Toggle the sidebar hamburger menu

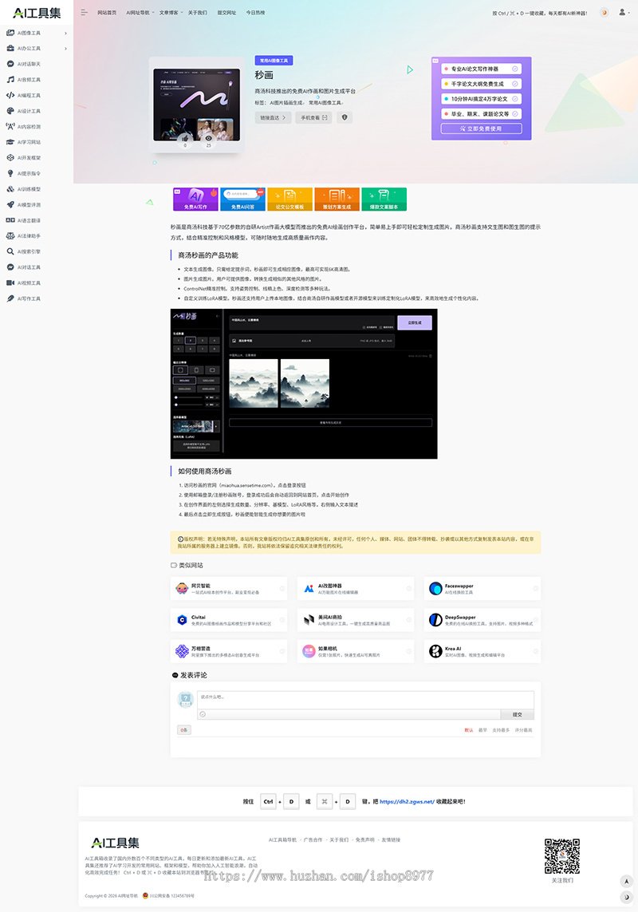(85, 12)
